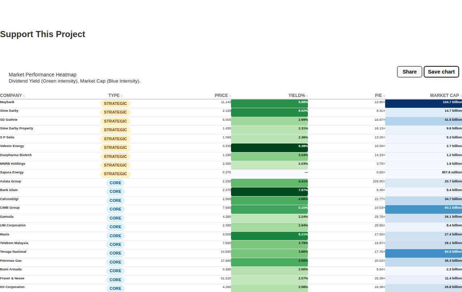Sort by the TYPE column header
Screen dimensions: 462x292
(115, 96)
